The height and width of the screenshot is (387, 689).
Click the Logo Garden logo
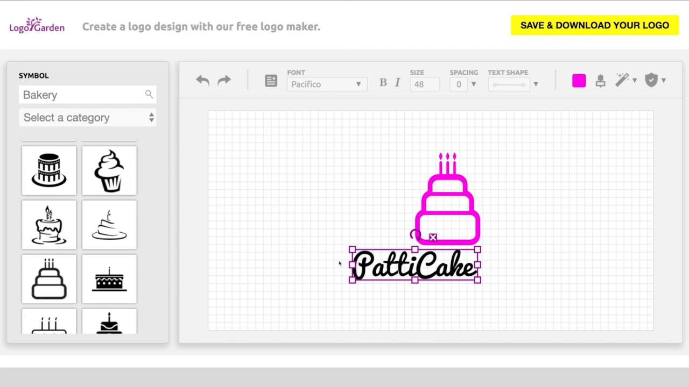coord(37,25)
